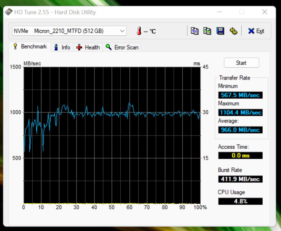Click the blue X exit icon
281x231 pixels.
(251, 31)
